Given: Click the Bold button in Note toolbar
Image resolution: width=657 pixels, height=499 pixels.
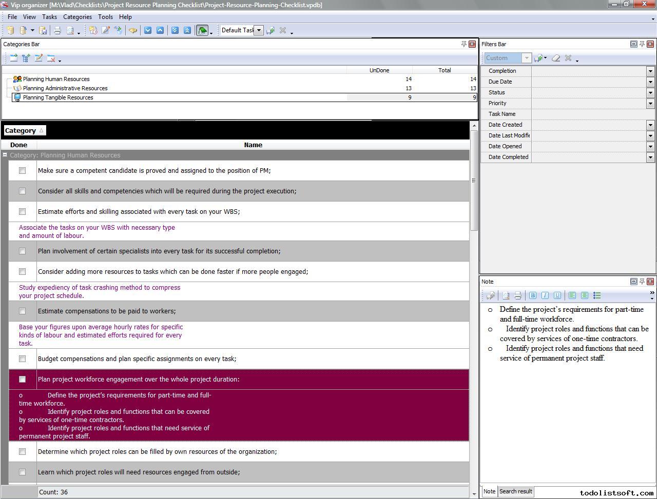Looking at the screenshot, I should coord(532,295).
